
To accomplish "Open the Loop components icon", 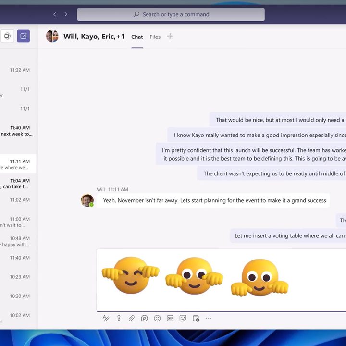I will click(144, 318).
